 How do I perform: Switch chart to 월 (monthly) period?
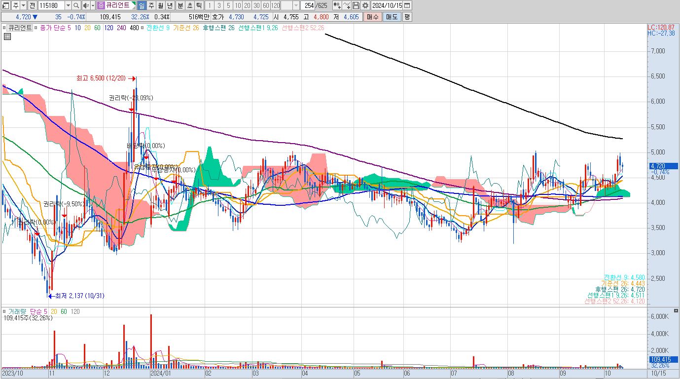[160, 5]
